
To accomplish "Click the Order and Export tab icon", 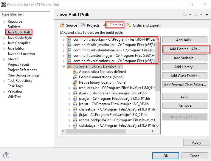I will (129, 25).
